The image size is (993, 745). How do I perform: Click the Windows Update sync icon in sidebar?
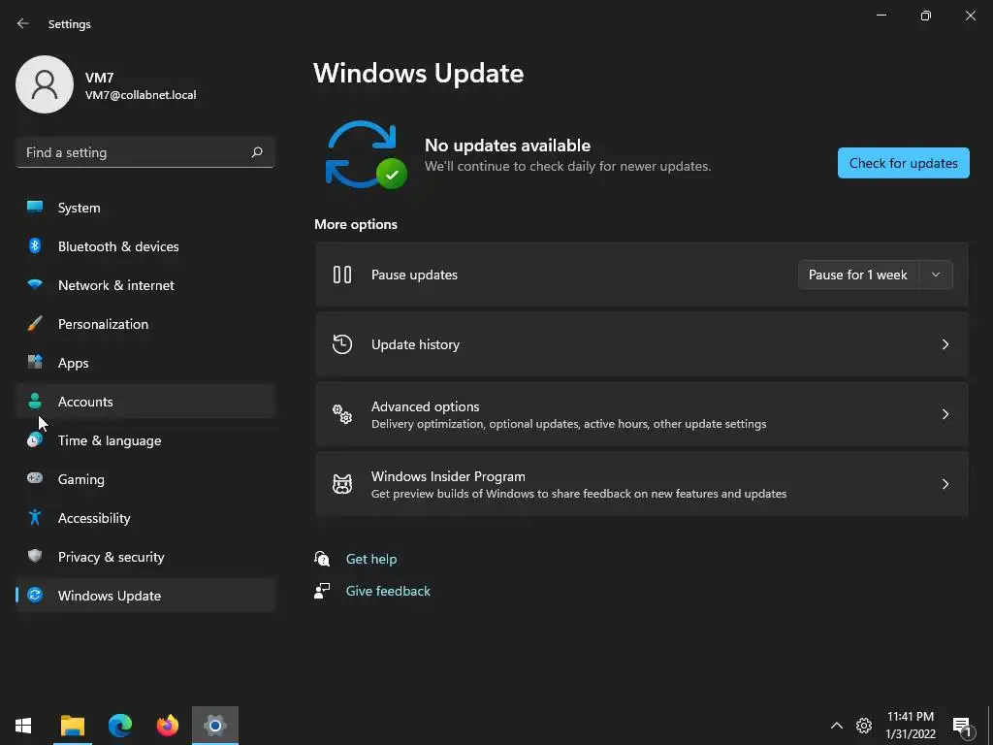tap(35, 595)
